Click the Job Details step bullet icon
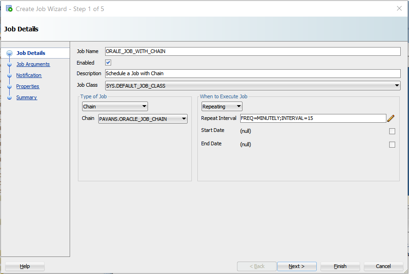This screenshot has width=409, height=274. tap(9, 53)
